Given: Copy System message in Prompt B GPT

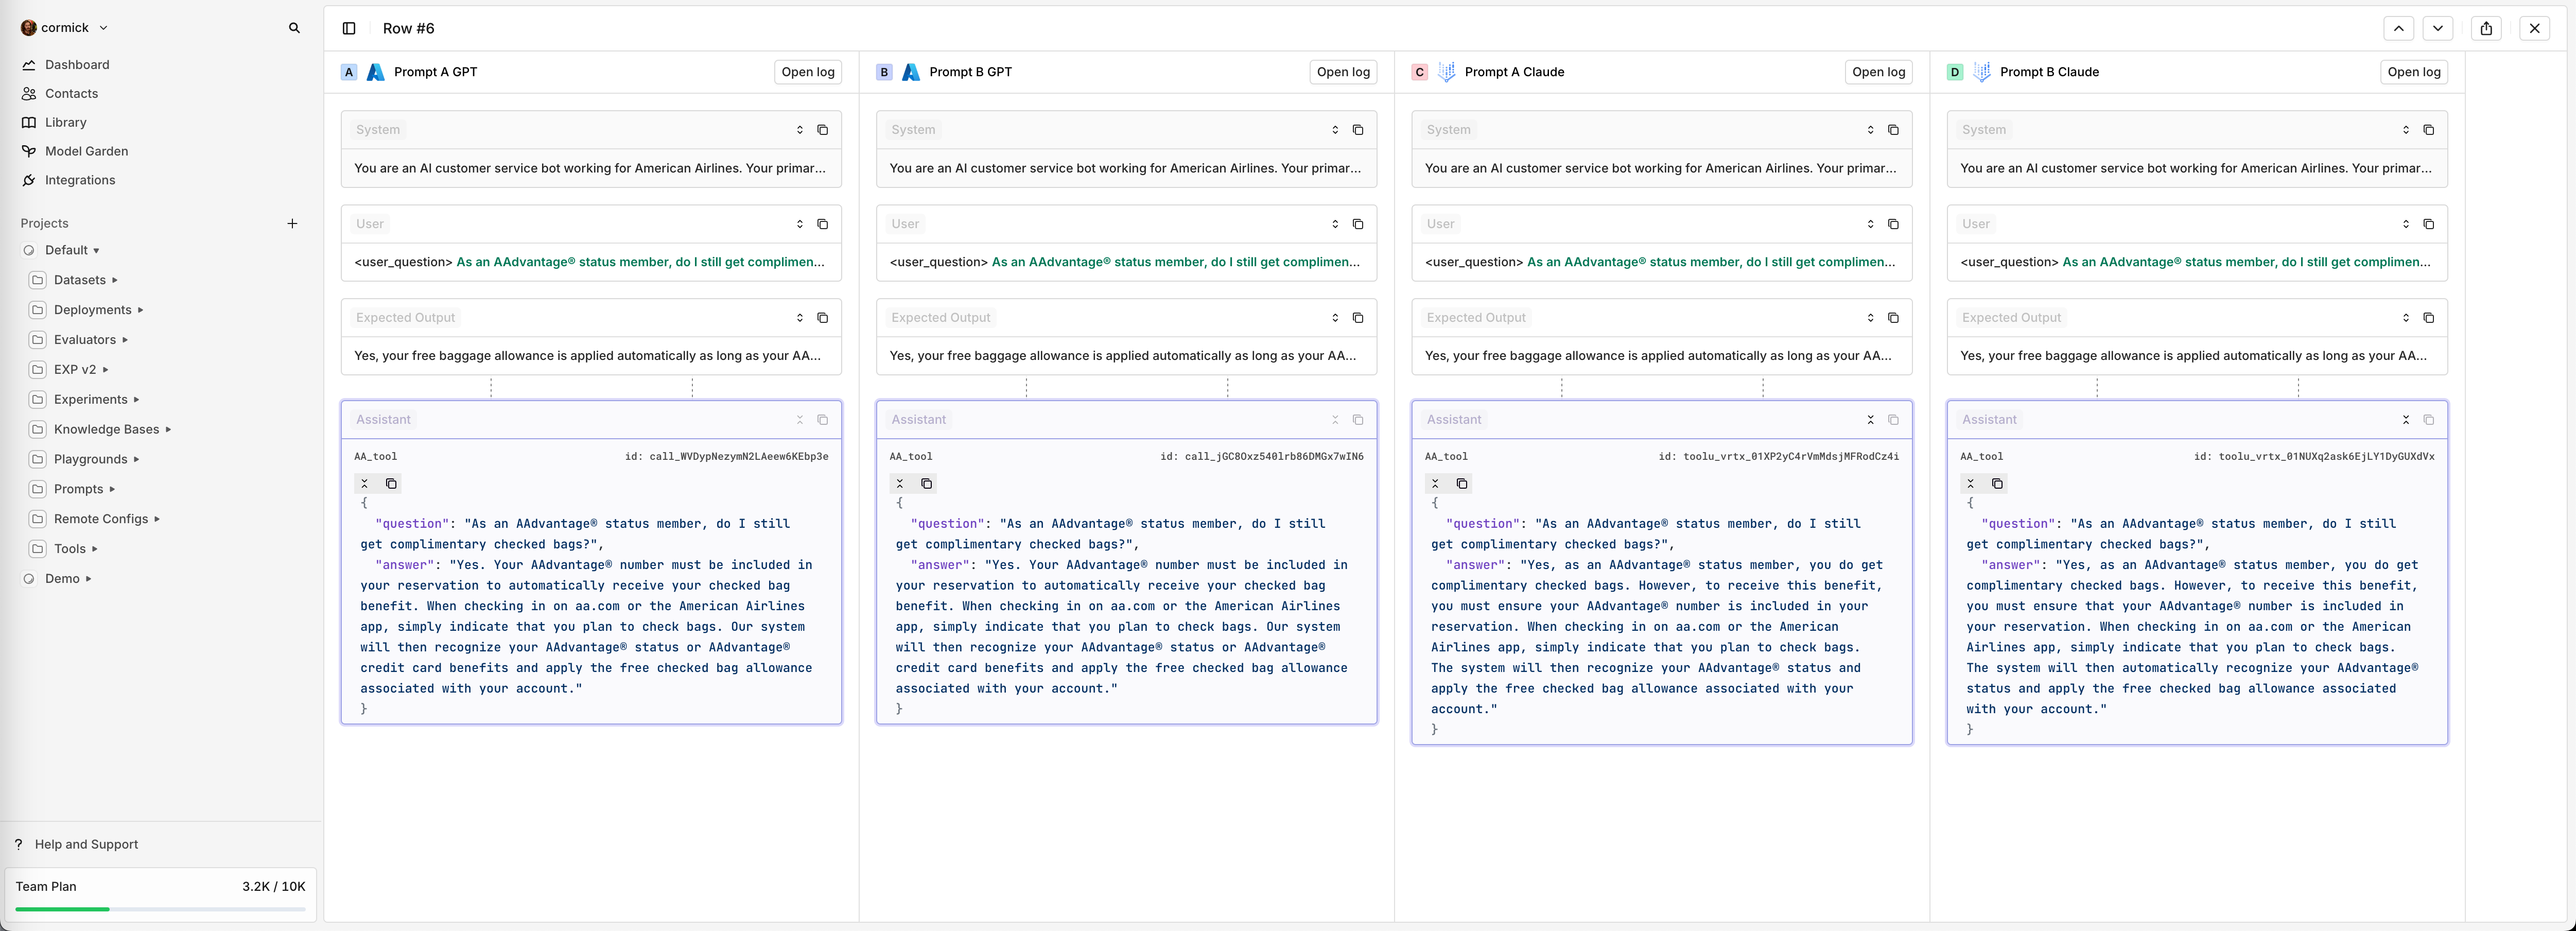Looking at the screenshot, I should coord(1358,130).
